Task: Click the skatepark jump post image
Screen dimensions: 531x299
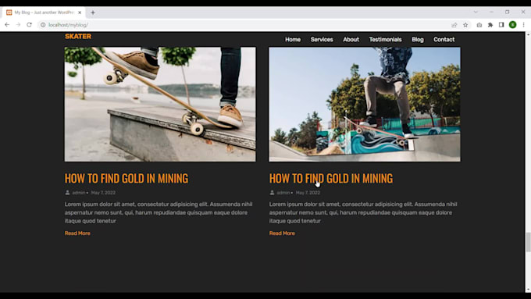Action: (365, 105)
